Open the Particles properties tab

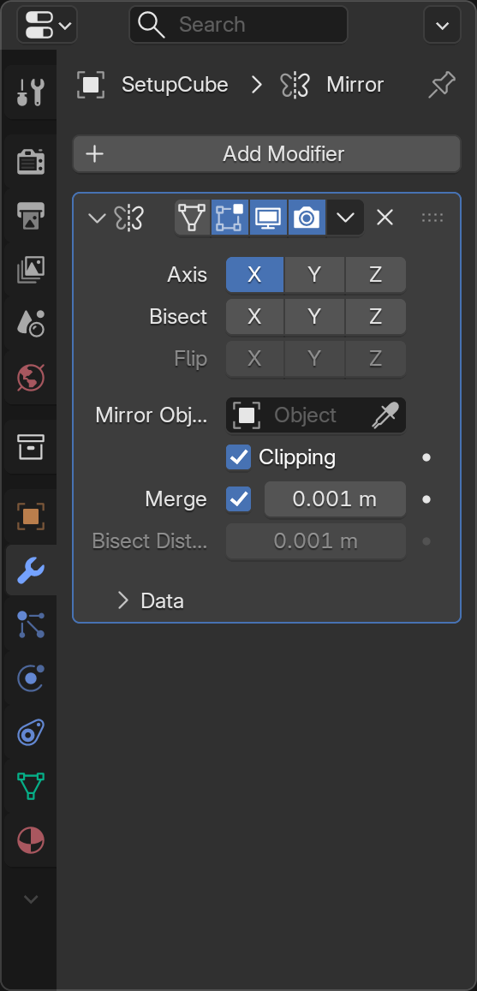point(30,624)
